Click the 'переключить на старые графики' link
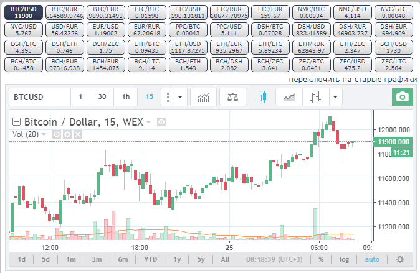Image resolution: width=420 pixels, height=273 pixels. tap(353, 80)
